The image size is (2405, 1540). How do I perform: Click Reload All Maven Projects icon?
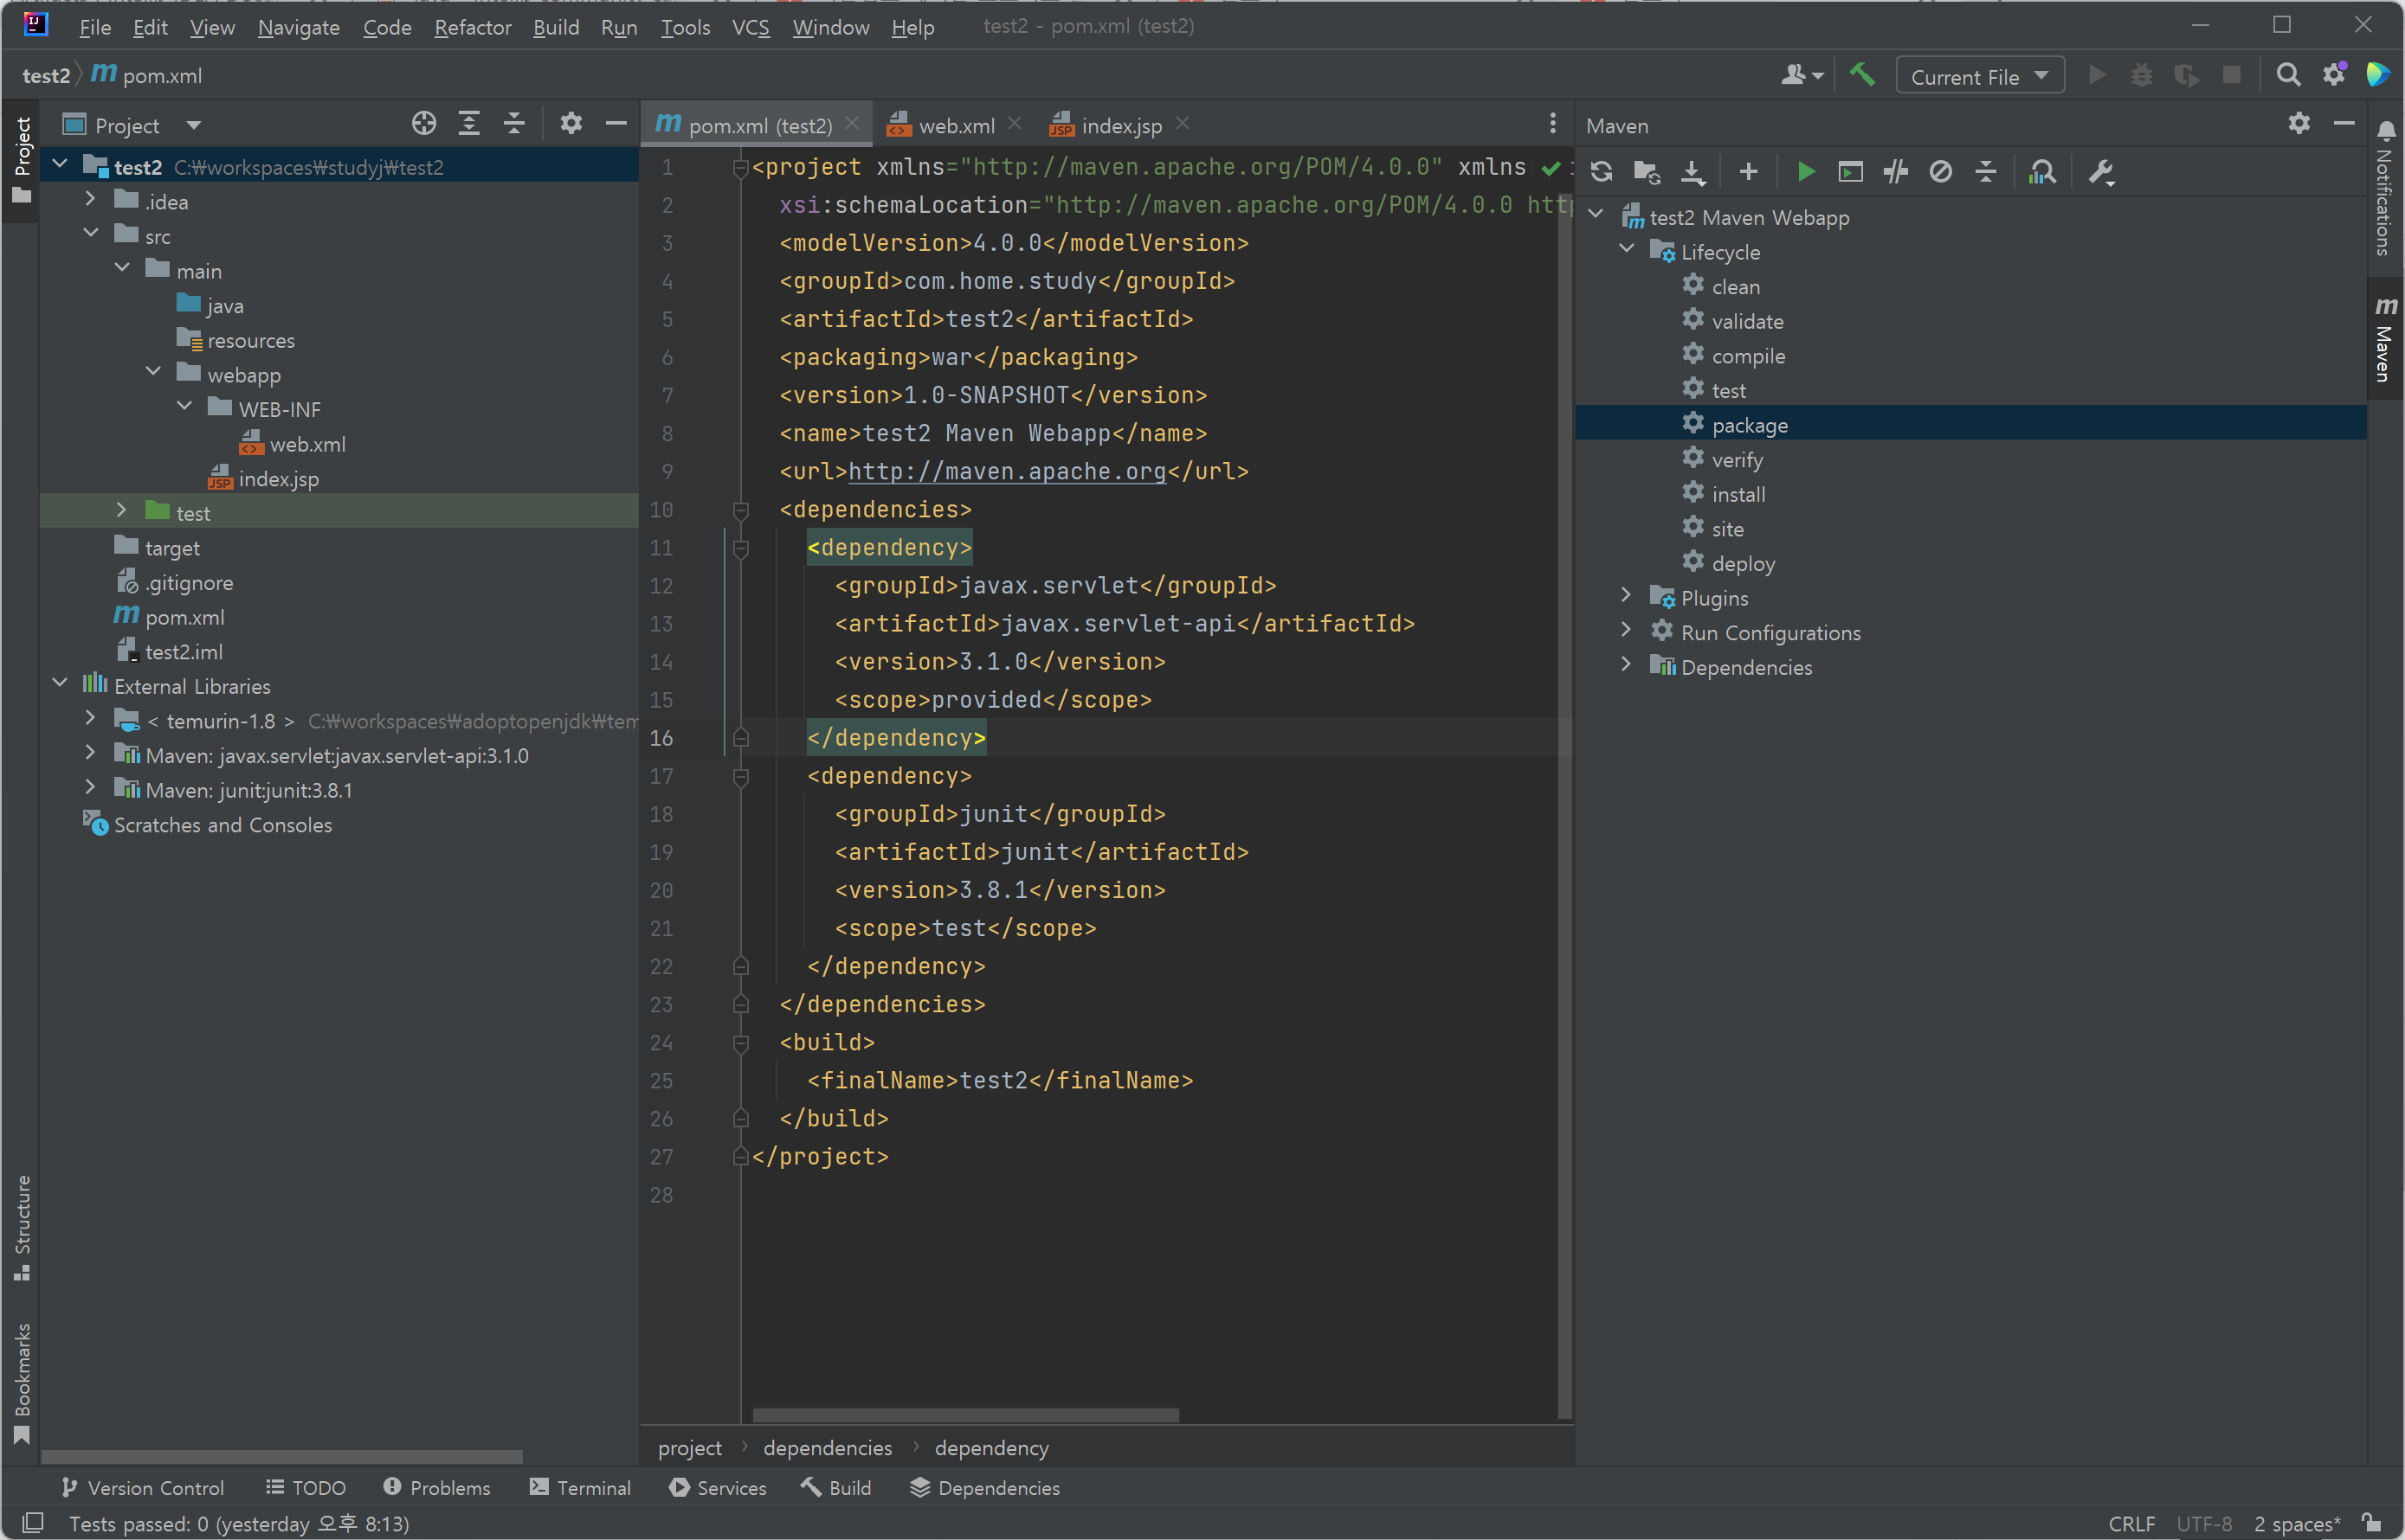point(1602,172)
